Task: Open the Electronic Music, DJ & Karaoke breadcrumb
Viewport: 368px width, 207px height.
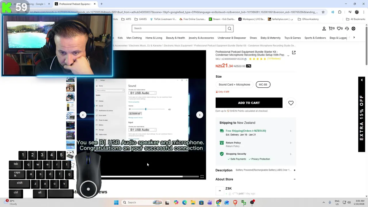Action: click(x=145, y=45)
